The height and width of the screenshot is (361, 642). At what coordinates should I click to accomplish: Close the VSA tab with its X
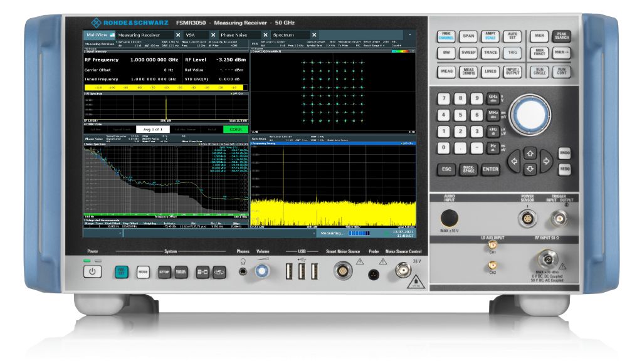(x=214, y=35)
